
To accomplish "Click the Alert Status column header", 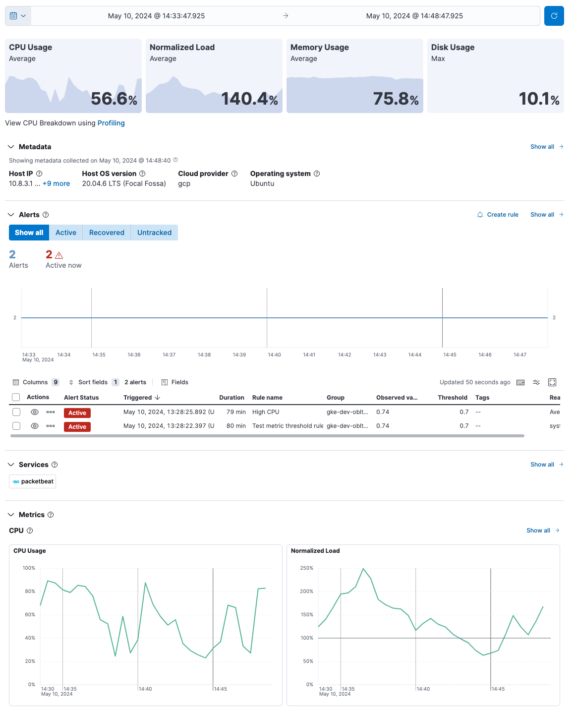I will pyautogui.click(x=81, y=398).
